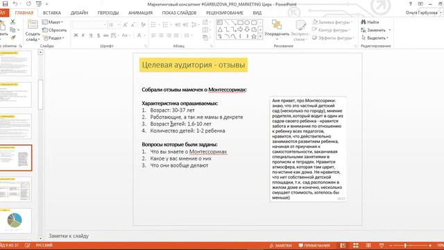This screenshot has height=250, width=444.
Task: Open the character spacing dropdown
Action: [x=114, y=35]
